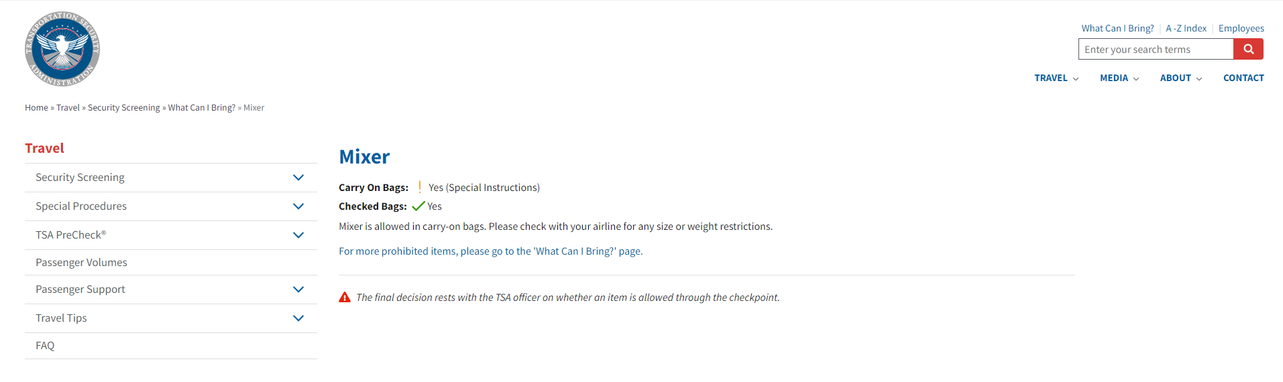Screen dimensions: 1283x382
Task: Click the TSA eagle logo
Action: [x=62, y=49]
